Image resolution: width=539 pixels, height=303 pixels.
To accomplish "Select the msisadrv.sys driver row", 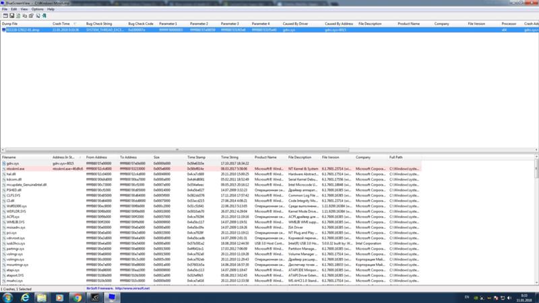I will 211,228.
